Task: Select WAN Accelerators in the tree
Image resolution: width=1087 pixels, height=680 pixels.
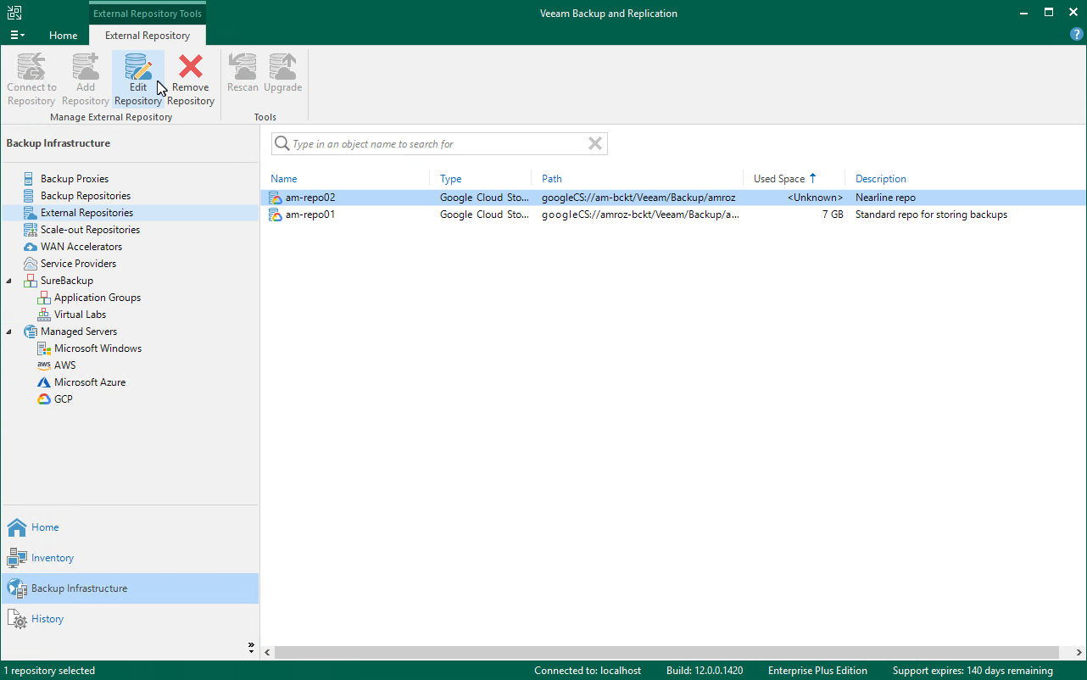Action: click(x=81, y=247)
